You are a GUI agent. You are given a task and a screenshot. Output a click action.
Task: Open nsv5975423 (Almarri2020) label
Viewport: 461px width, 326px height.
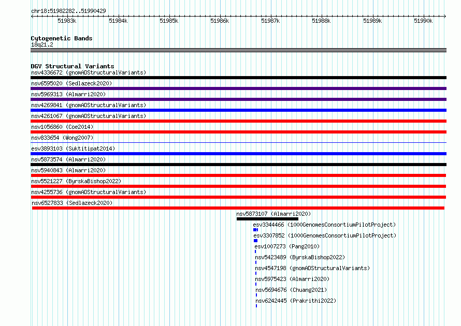[292, 279]
